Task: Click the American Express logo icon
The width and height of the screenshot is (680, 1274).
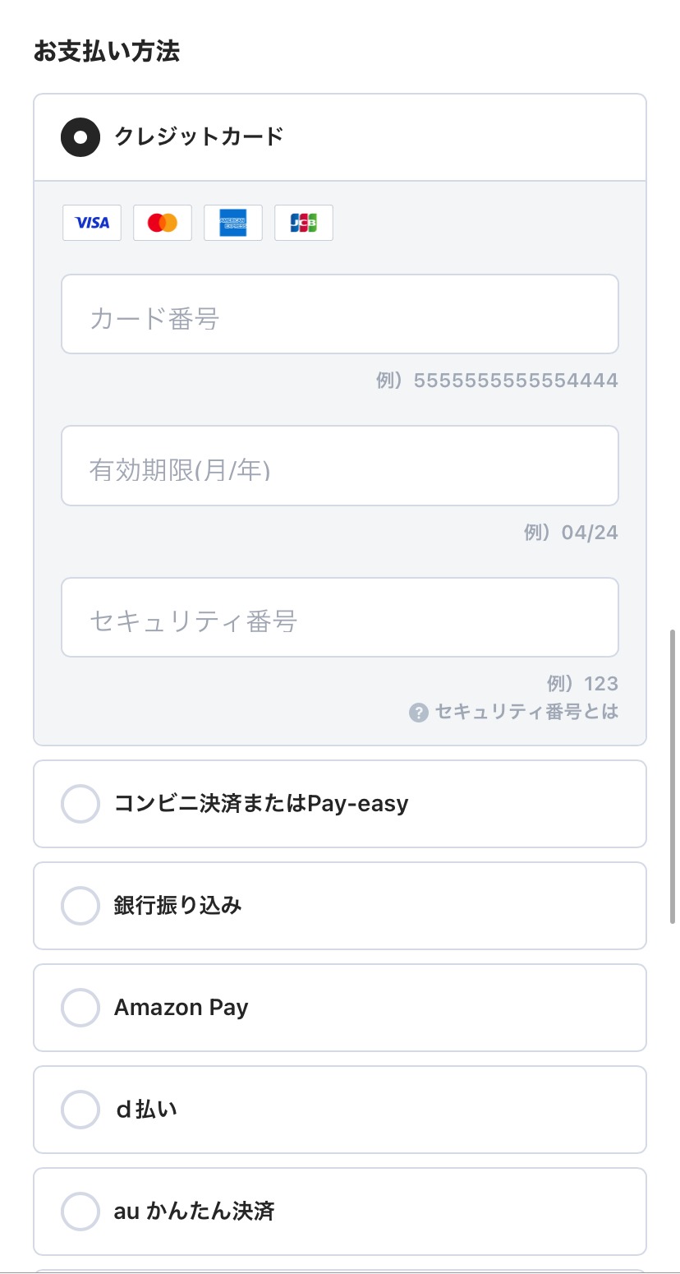Action: coord(233,223)
